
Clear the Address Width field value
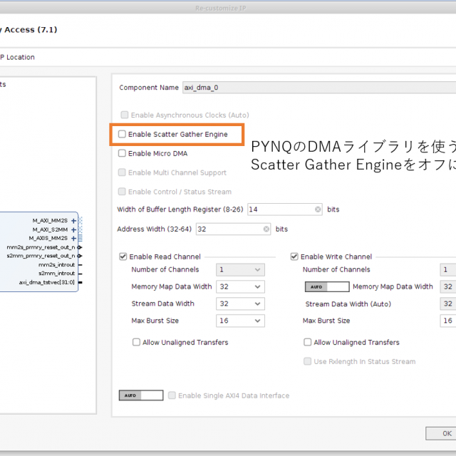(x=266, y=229)
